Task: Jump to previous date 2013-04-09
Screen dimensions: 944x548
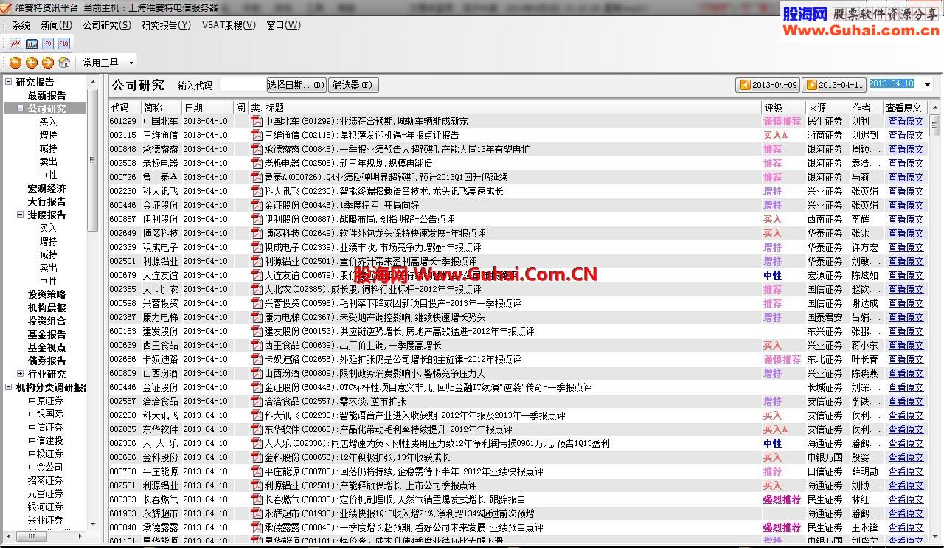Action: pos(768,85)
